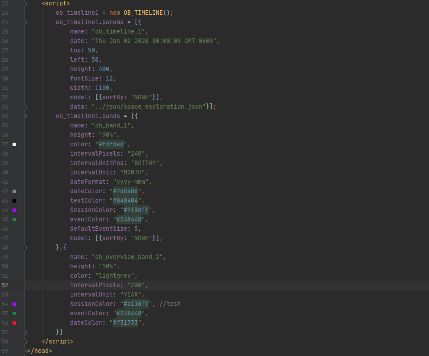429x356 pixels.
Task: Click hex value "#f3f3ed" on line 37
Action: coord(111,144)
